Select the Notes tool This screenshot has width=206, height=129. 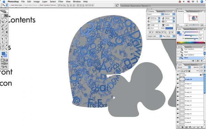point(2,46)
